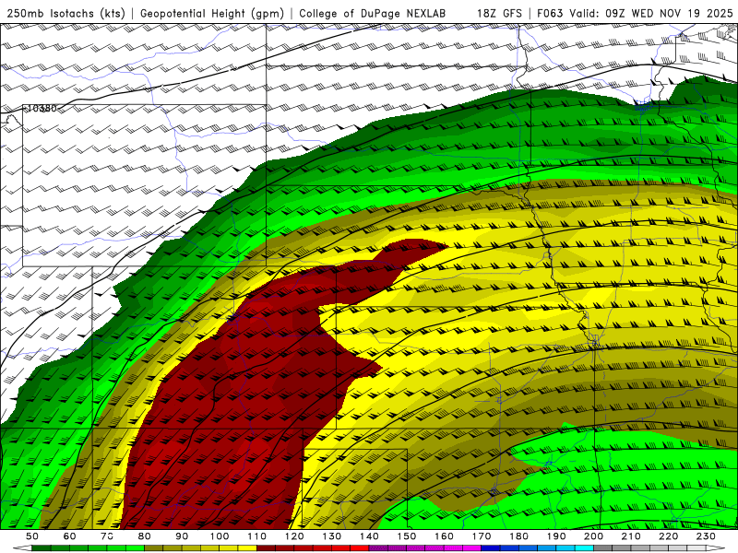
Task: Click the 'College of DuPage NEXLAB' label
Action: (x=372, y=13)
